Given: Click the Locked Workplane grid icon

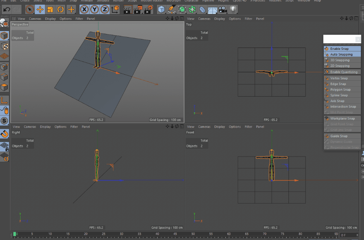Looking at the screenshot, I should [x=4, y=146].
